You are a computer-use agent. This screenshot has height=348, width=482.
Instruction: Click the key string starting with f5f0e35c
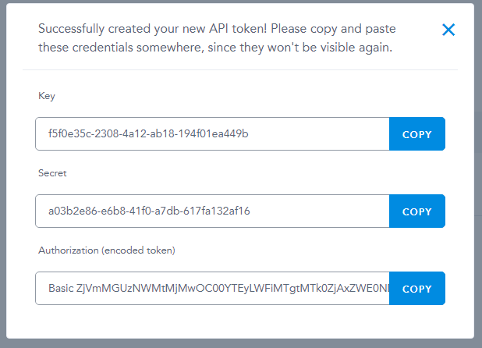tap(148, 134)
